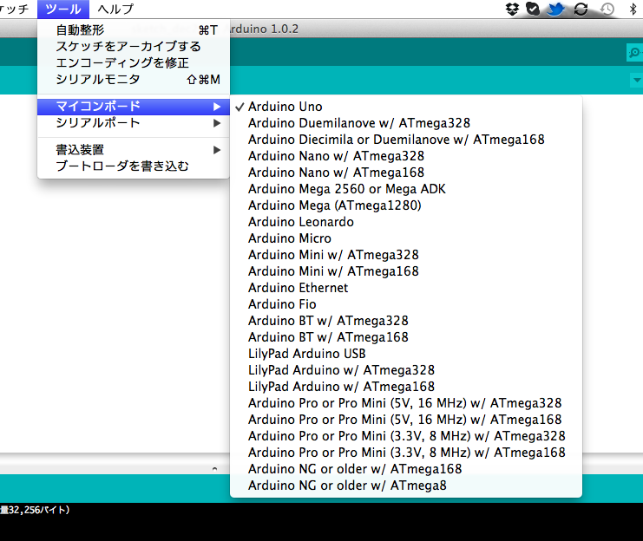Screen dimensions: 643x541
Task: Open the ヘルプ menu
Action: tap(115, 9)
